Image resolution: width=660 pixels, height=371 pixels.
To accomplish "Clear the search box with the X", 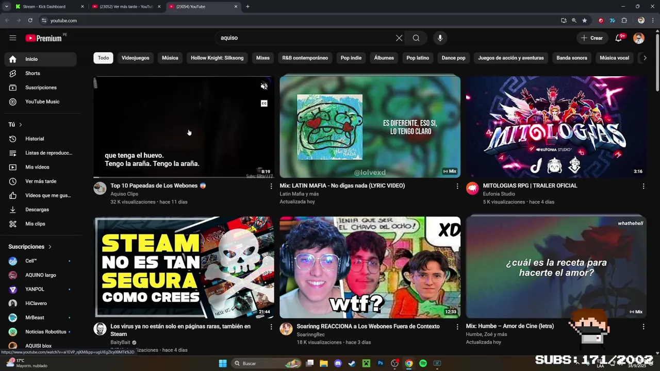I will [x=399, y=38].
